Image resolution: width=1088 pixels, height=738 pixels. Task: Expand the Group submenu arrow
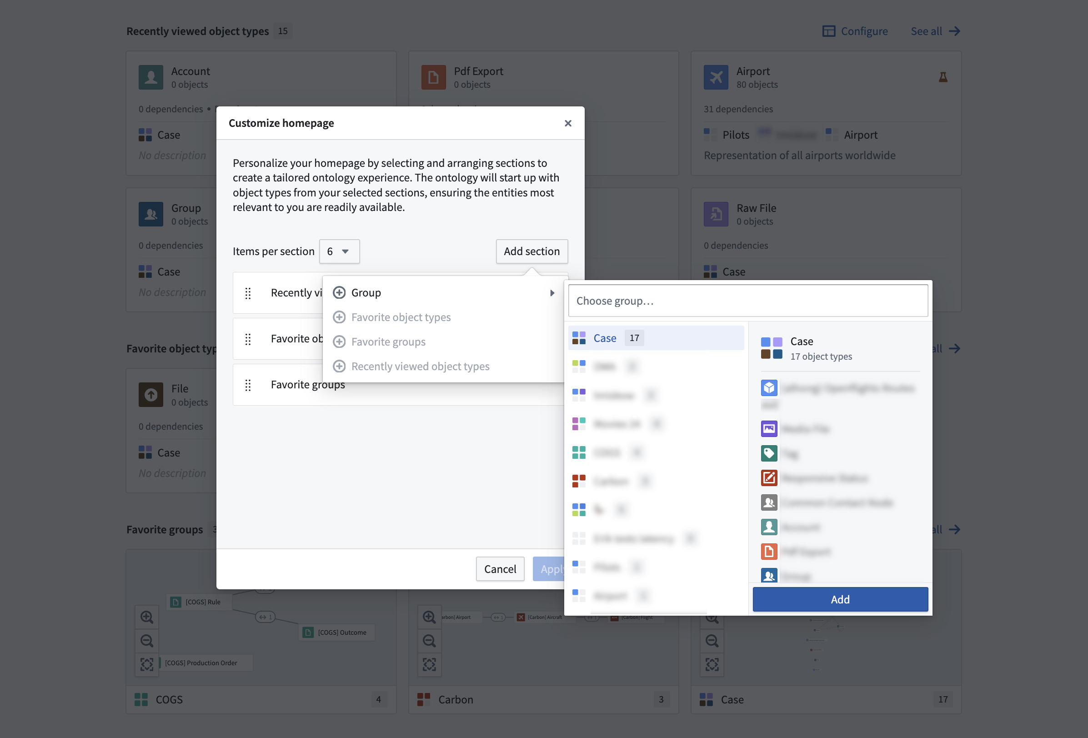pyautogui.click(x=552, y=293)
